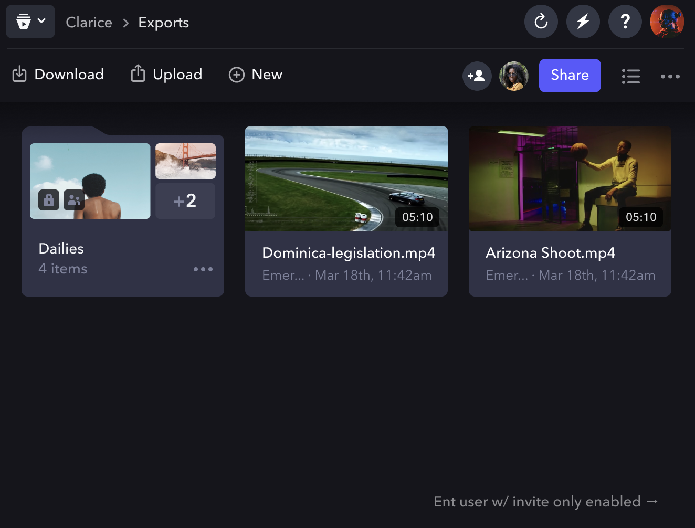The image size is (695, 528).
Task: Click the Dailies folder name
Action: pyautogui.click(x=61, y=249)
